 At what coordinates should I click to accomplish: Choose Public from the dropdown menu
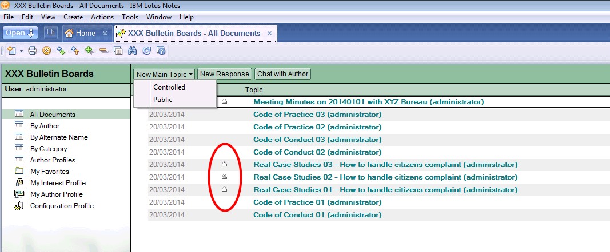point(162,100)
